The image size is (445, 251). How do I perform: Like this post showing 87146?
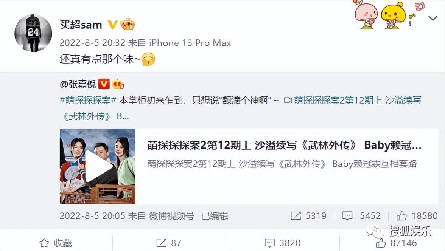click(x=396, y=243)
